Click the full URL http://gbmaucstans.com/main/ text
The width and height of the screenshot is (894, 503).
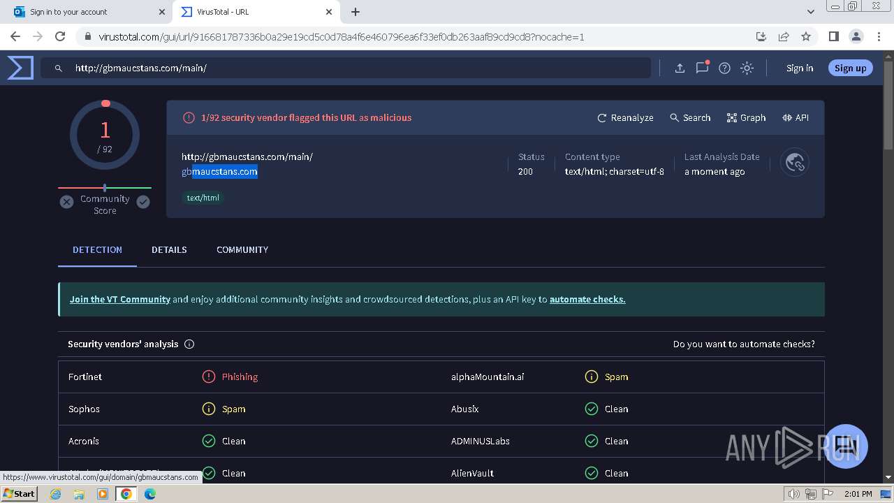pos(247,156)
